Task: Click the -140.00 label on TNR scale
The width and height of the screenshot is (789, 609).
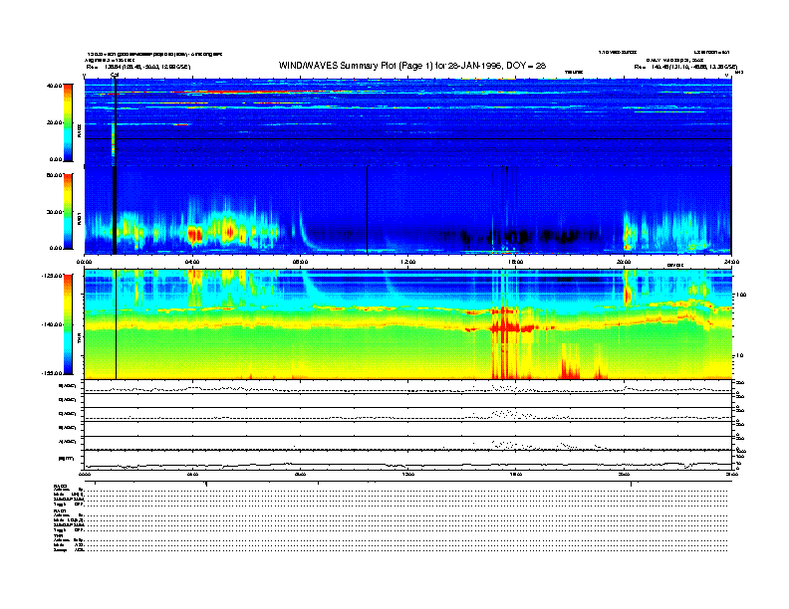Action: pos(51,324)
